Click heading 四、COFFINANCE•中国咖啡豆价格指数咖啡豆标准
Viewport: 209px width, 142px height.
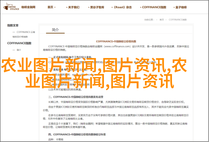(77, 134)
